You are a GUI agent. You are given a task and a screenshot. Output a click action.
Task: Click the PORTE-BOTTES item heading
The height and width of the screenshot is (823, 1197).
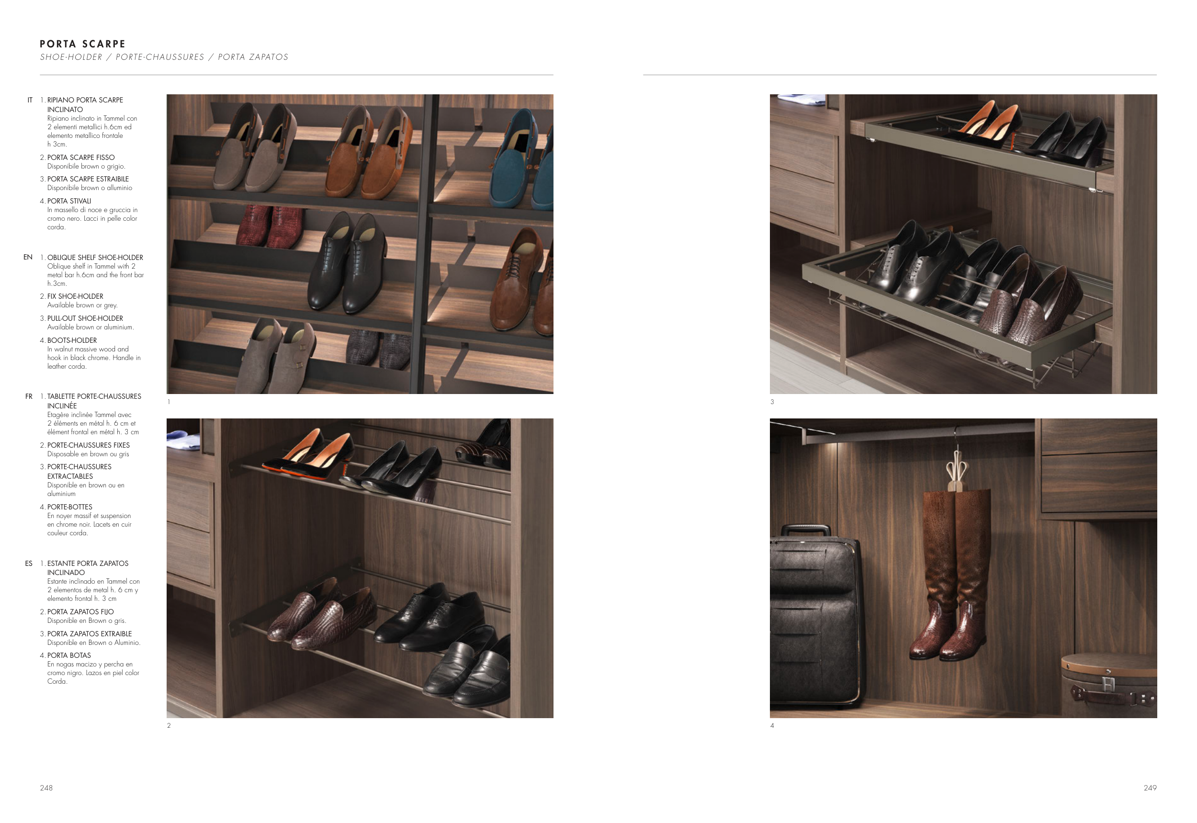[69, 507]
